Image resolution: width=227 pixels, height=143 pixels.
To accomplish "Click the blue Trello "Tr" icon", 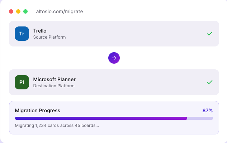I will coord(22,34).
